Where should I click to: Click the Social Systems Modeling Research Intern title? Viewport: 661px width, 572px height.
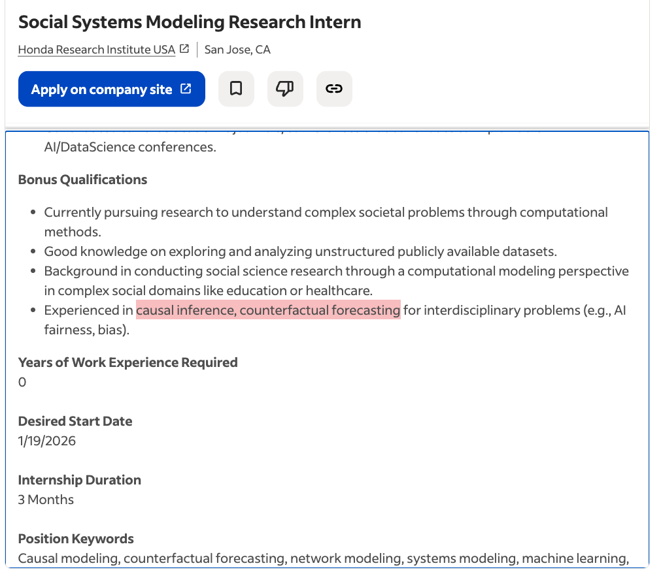coord(190,22)
